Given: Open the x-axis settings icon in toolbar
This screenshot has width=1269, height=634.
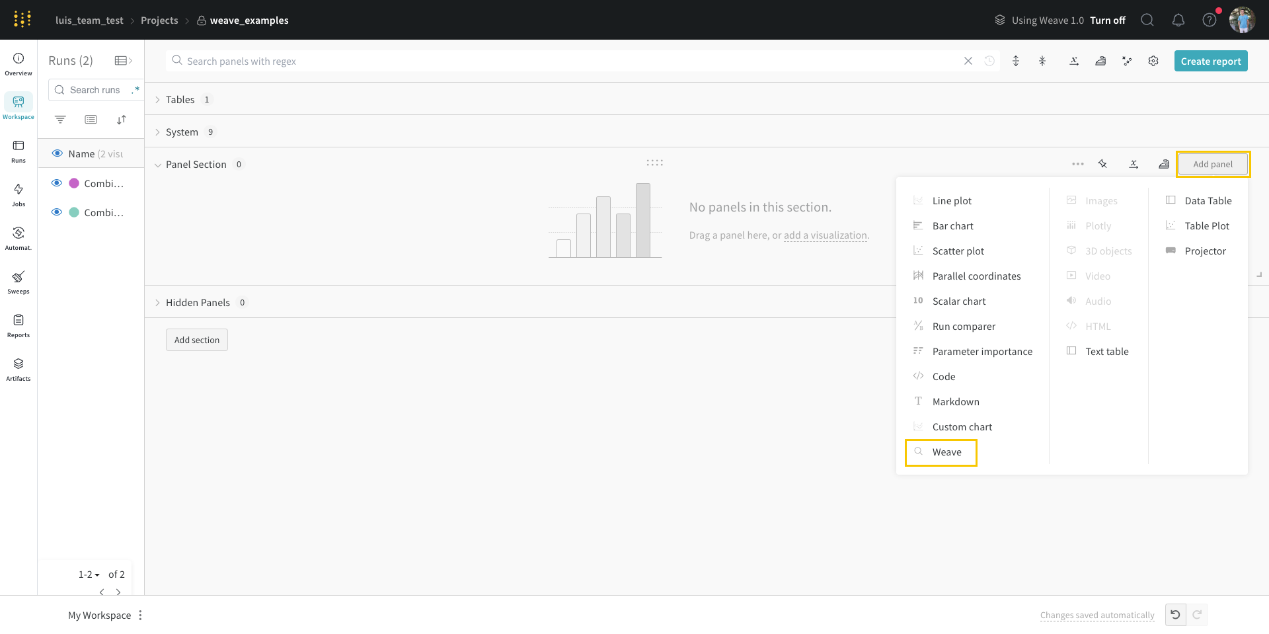Looking at the screenshot, I should [1074, 61].
